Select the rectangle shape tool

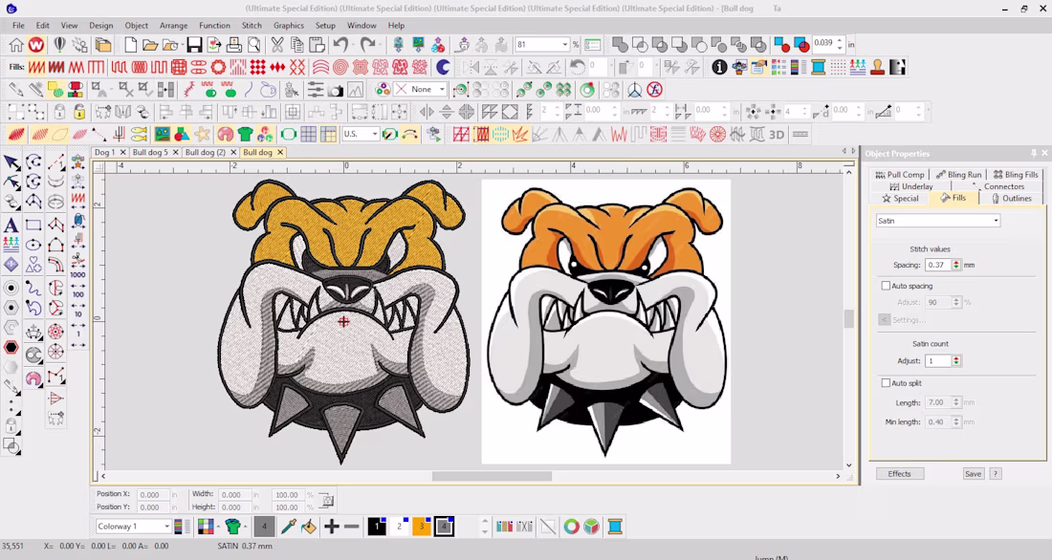click(33, 226)
